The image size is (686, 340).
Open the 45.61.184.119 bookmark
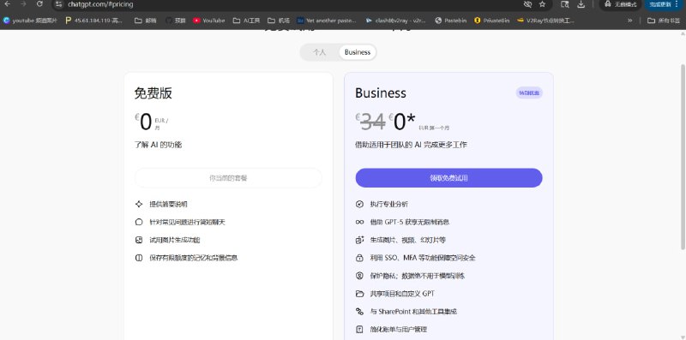(94, 21)
